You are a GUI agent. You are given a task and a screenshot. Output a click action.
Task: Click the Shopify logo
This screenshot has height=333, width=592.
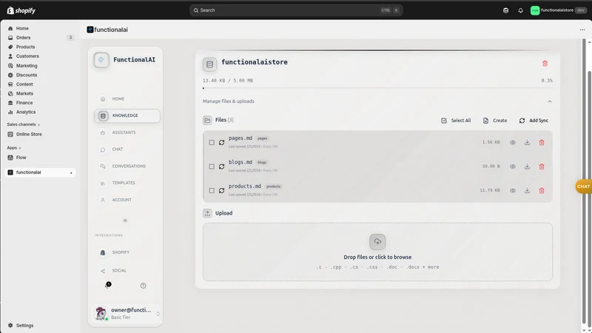pyautogui.click(x=21, y=10)
